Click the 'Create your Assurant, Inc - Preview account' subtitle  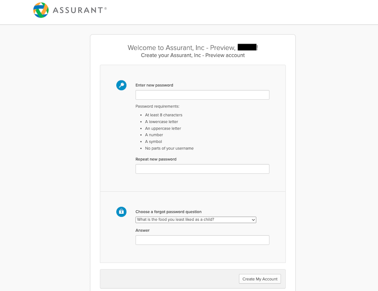pos(193,55)
